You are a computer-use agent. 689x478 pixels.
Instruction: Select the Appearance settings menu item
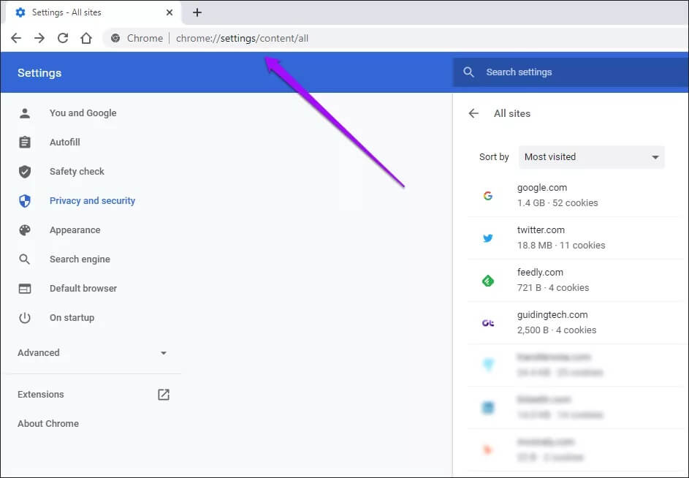click(x=75, y=230)
